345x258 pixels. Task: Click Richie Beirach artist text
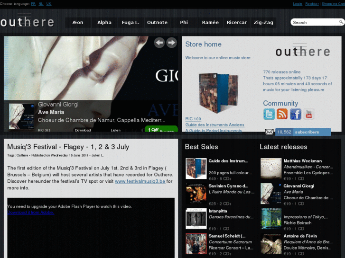pyautogui.click(x=298, y=223)
